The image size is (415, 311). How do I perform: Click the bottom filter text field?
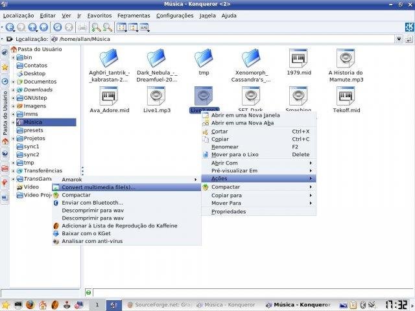pos(252,292)
